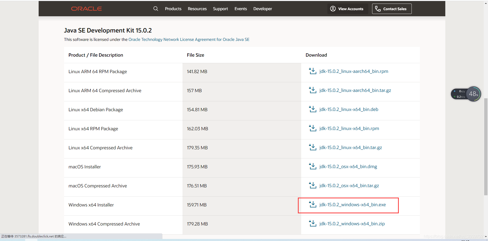The image size is (488, 241).
Task: Download jdk-15.0.2_linux-x64_bin.rpm
Action: 349,128
